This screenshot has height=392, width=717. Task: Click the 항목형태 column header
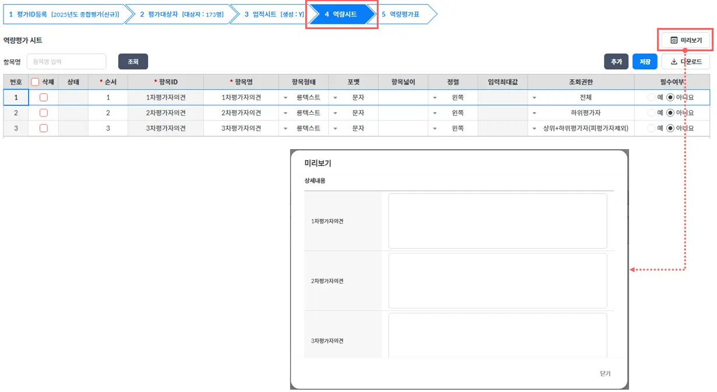(x=303, y=82)
